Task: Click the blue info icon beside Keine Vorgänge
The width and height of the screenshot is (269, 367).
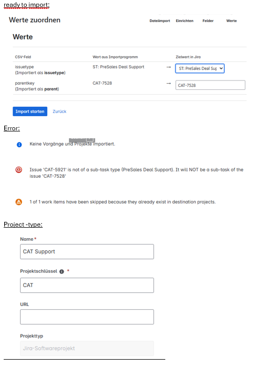Action: (19, 145)
